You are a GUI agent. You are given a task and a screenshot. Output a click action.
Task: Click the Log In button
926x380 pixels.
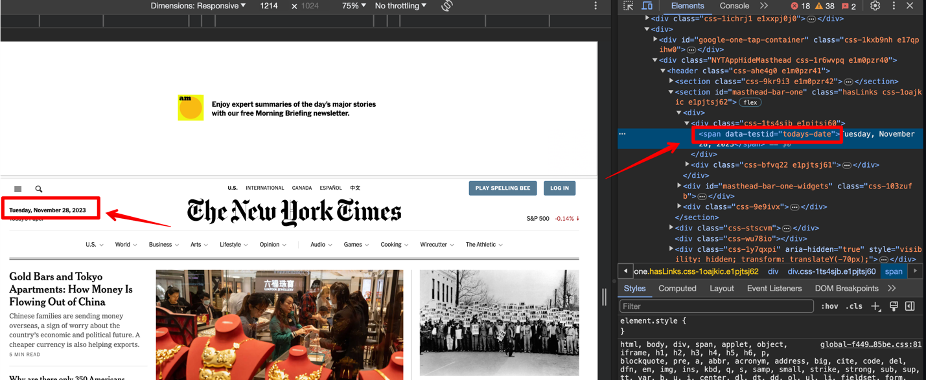click(559, 188)
